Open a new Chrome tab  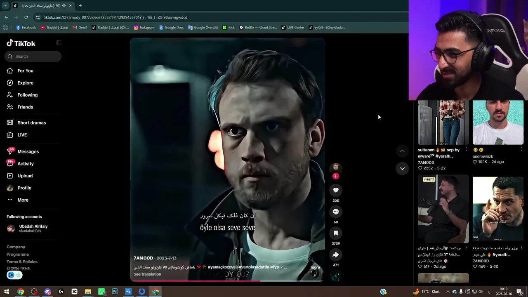80,6
